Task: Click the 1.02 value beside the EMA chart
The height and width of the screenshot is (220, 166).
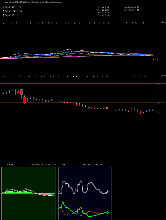Action: click(x=155, y=59)
